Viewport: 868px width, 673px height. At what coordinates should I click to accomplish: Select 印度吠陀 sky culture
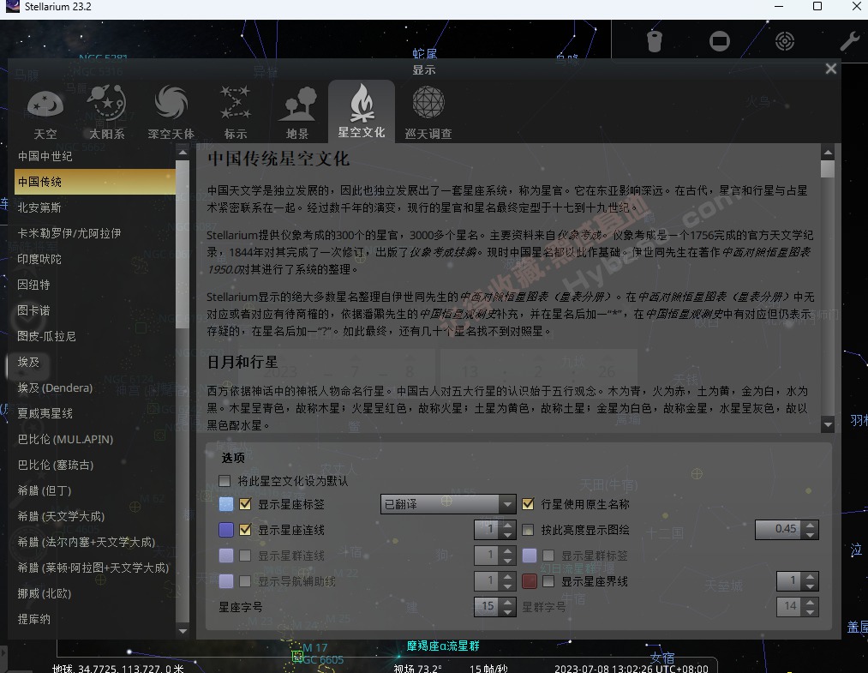[x=94, y=259]
